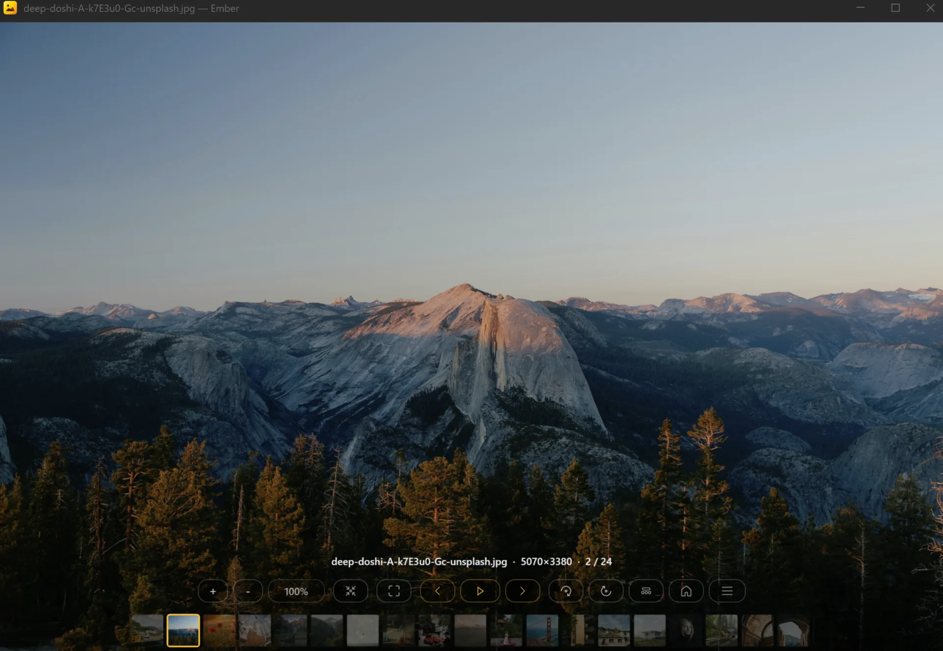Click the 5070×3380 dimensions text
943x651 pixels.
pyautogui.click(x=546, y=562)
